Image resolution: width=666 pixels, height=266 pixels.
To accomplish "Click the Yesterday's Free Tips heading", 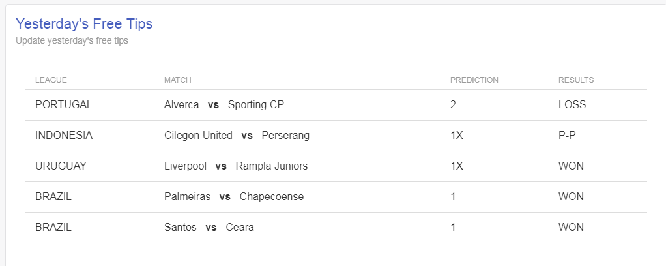I will tap(83, 23).
